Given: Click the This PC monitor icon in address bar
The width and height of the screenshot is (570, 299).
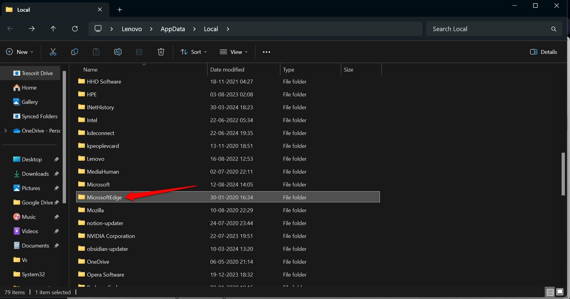Looking at the screenshot, I should coord(98,29).
